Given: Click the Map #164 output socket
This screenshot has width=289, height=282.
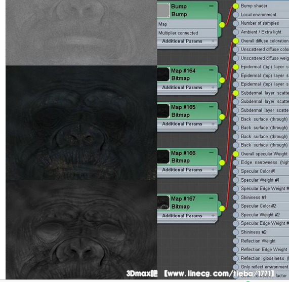Looking at the screenshot, I should point(222,80).
